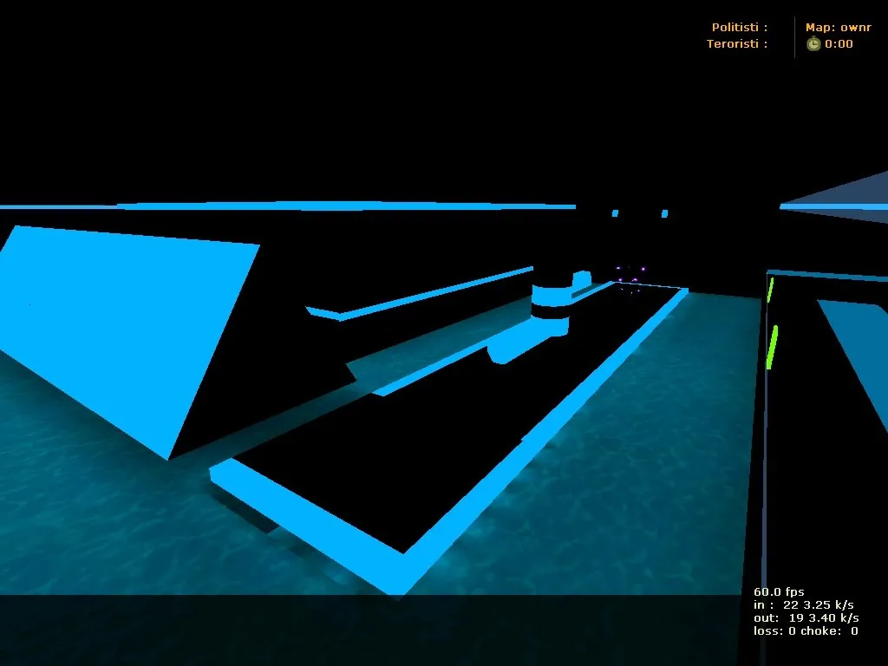Click the upper short green marker

pyautogui.click(x=770, y=290)
